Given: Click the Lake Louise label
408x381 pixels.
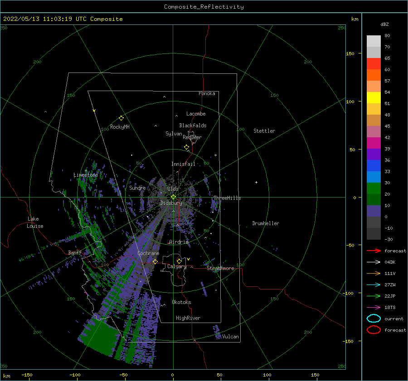Looking at the screenshot, I should [35, 222].
